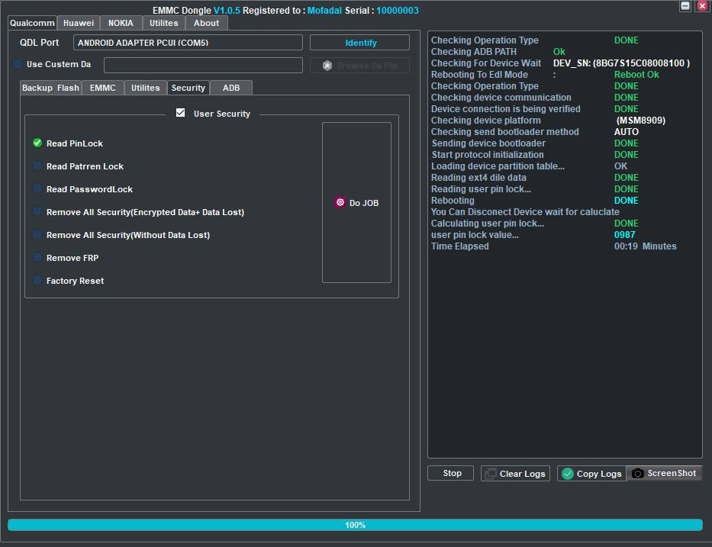Viewport: 712px width, 547px height.
Task: Open the top-level Utilites tab
Action: coord(164,23)
